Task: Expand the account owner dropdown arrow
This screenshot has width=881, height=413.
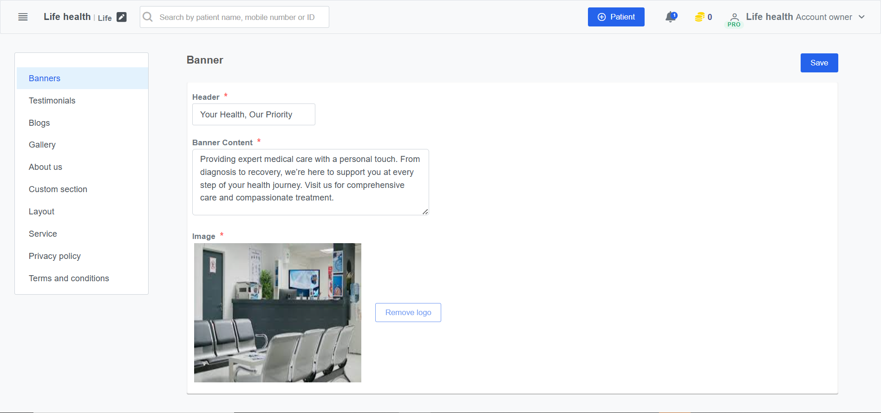Action: coord(862,17)
